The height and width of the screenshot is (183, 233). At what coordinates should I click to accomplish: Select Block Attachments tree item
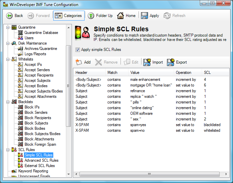39,139
